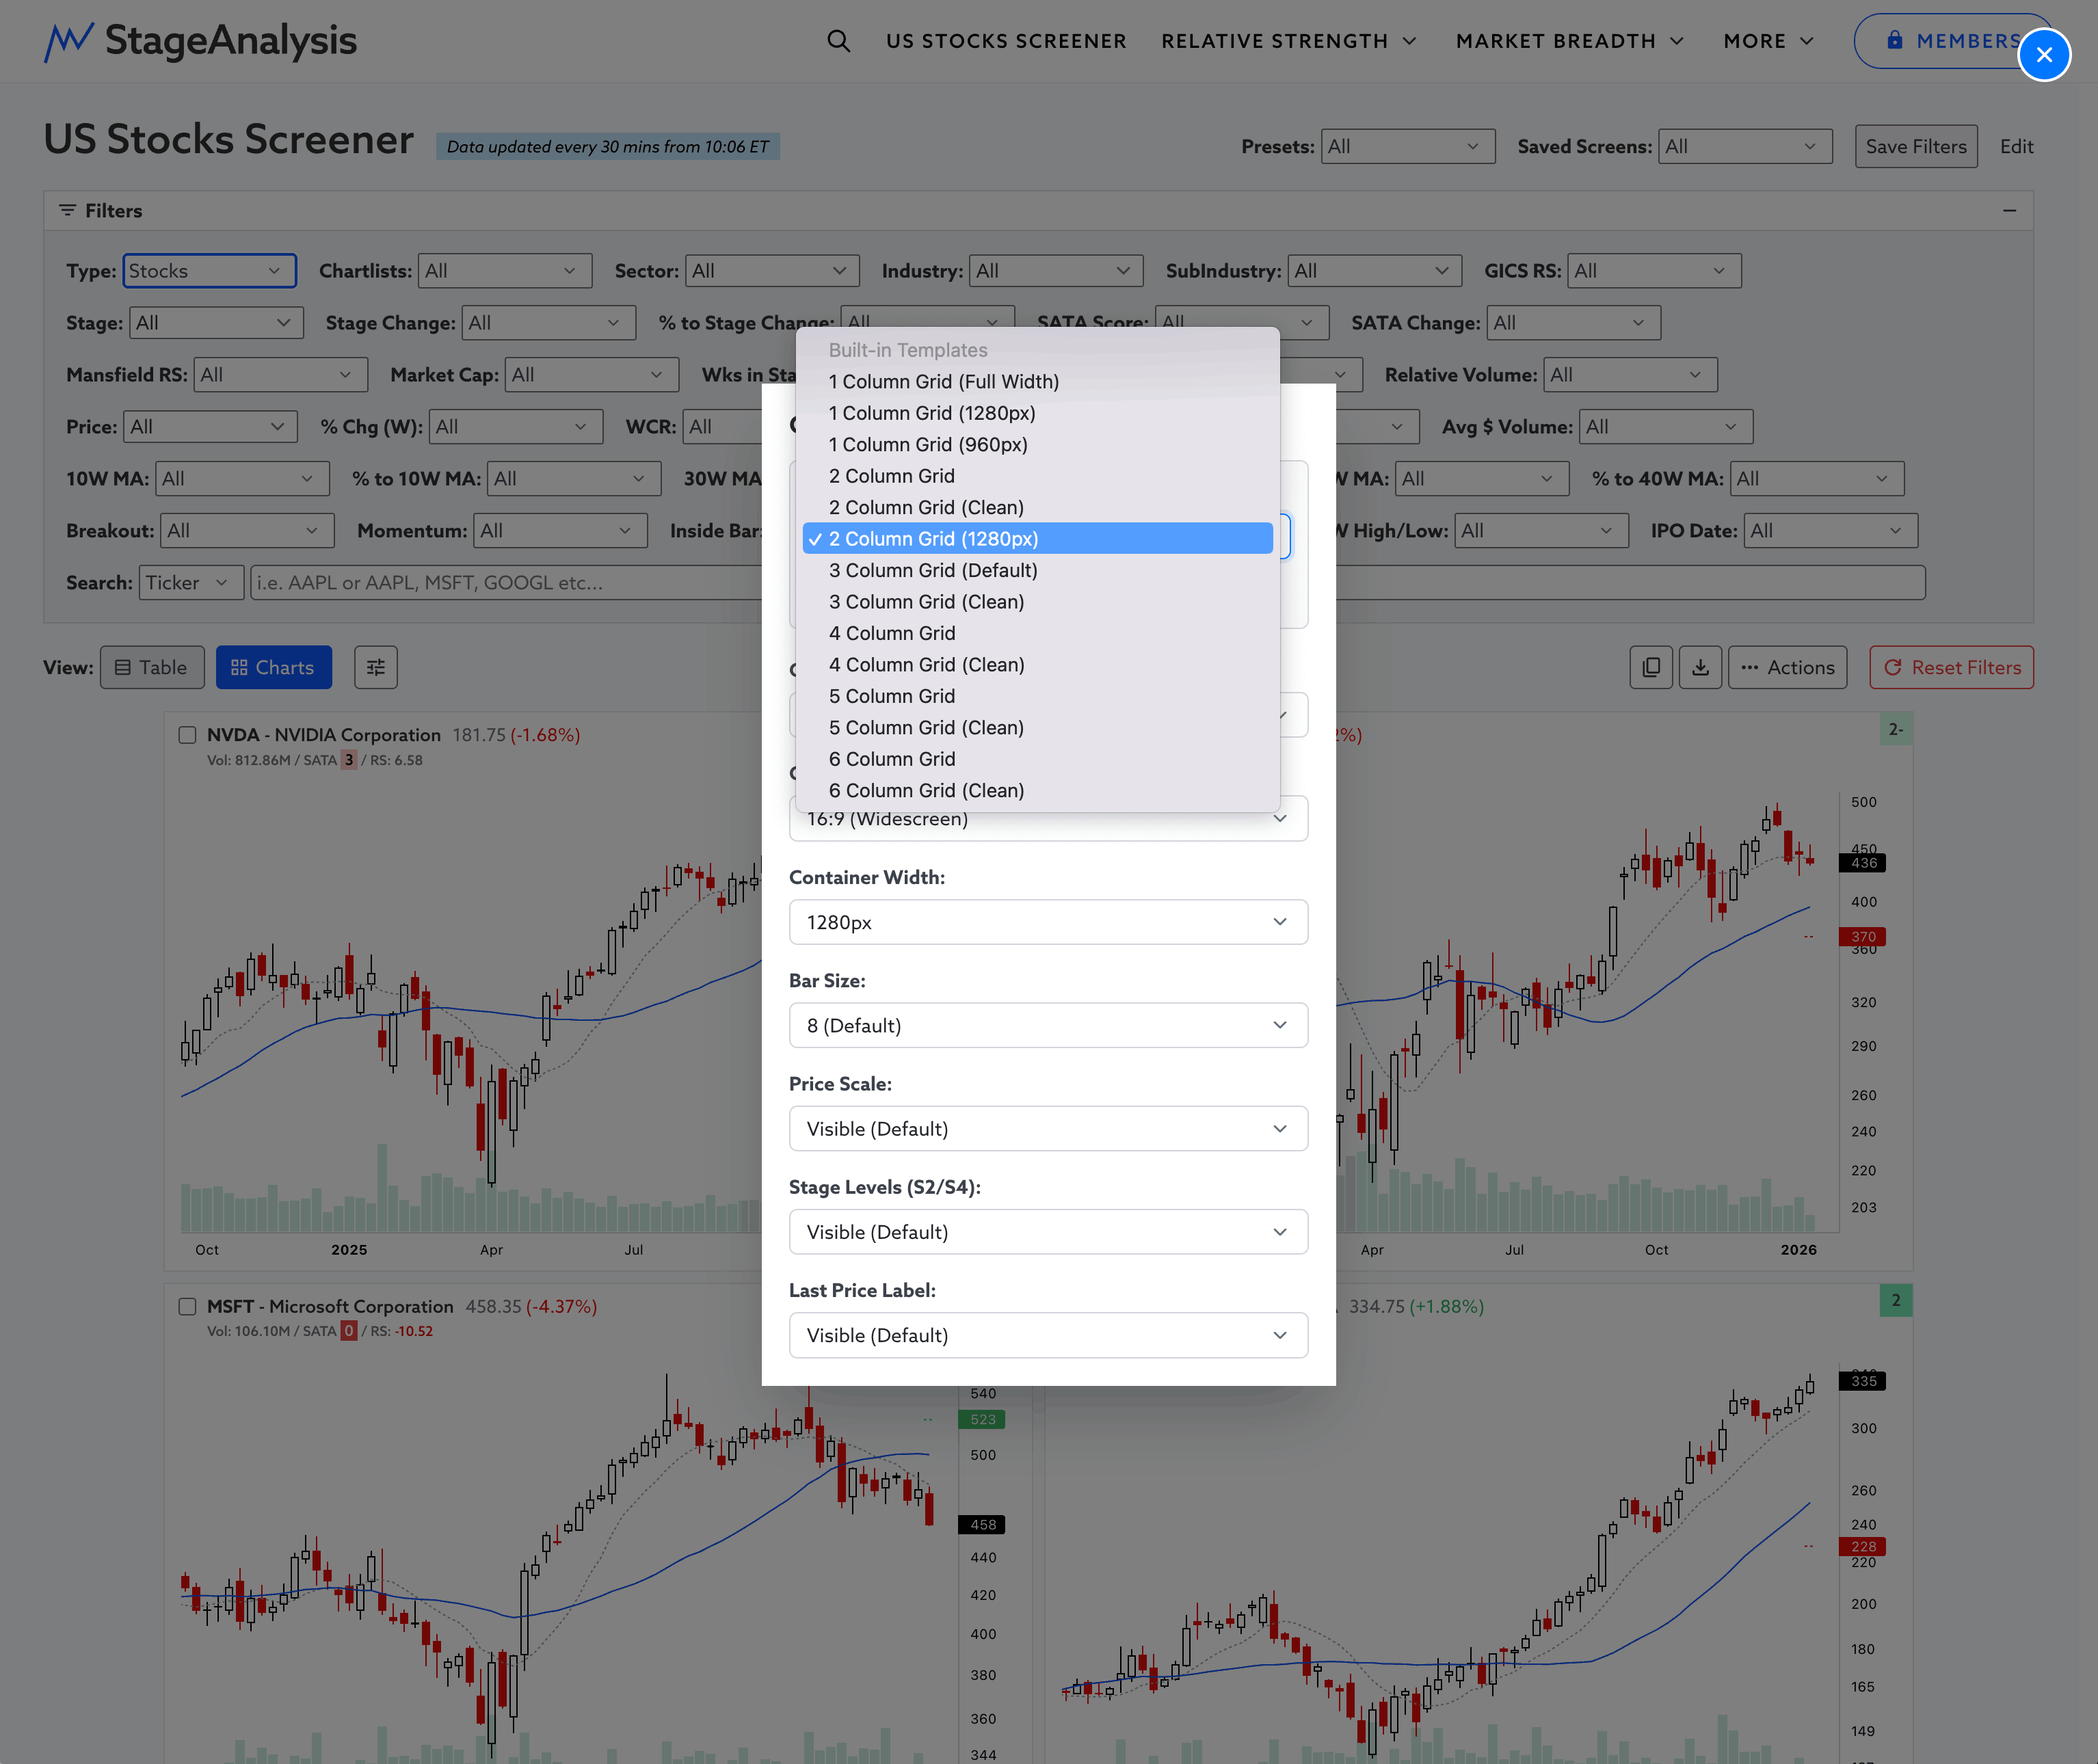
Task: Click the ticker search input field
Action: (x=505, y=583)
